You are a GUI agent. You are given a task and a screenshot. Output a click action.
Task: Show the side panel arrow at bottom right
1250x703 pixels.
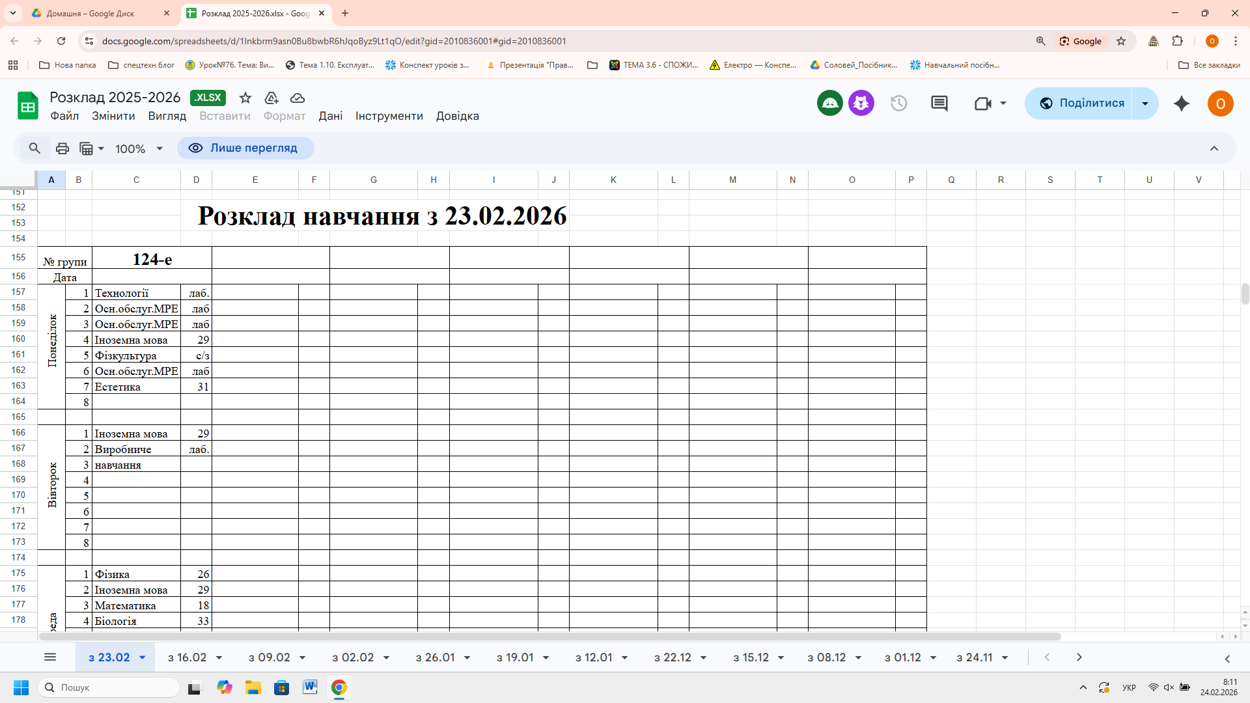1227,659
